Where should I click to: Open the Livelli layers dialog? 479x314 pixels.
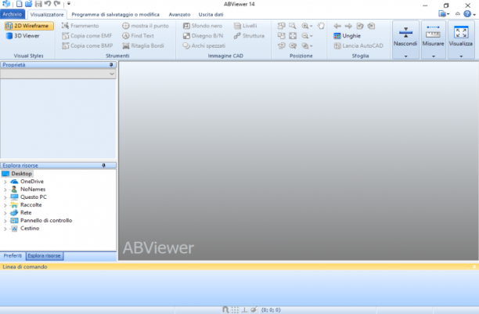pos(245,26)
